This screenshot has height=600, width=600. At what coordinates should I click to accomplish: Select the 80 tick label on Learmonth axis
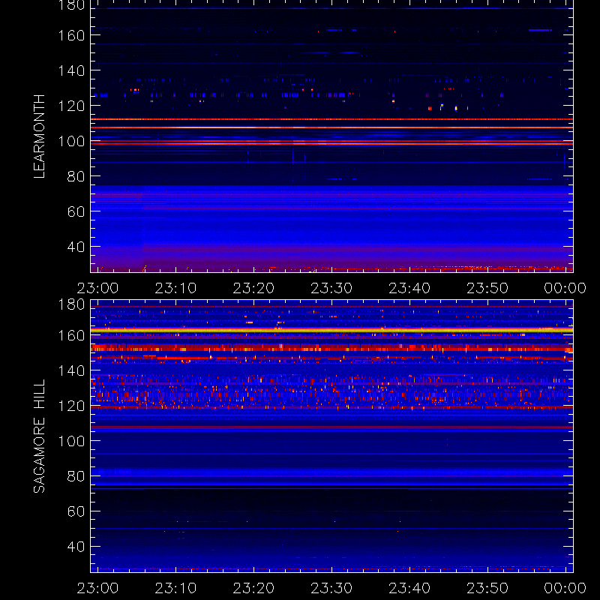(76, 176)
